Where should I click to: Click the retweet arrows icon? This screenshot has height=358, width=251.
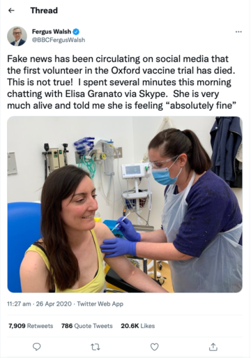click(x=96, y=347)
